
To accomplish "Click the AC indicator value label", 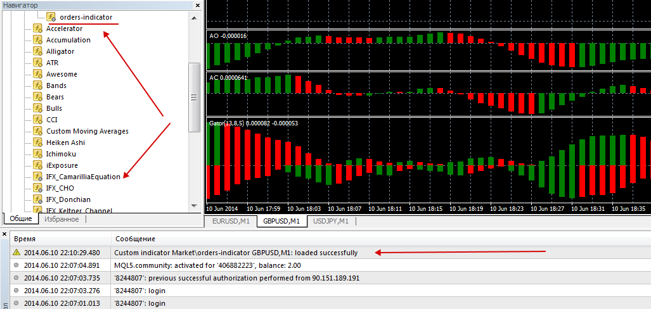I will (x=228, y=77).
